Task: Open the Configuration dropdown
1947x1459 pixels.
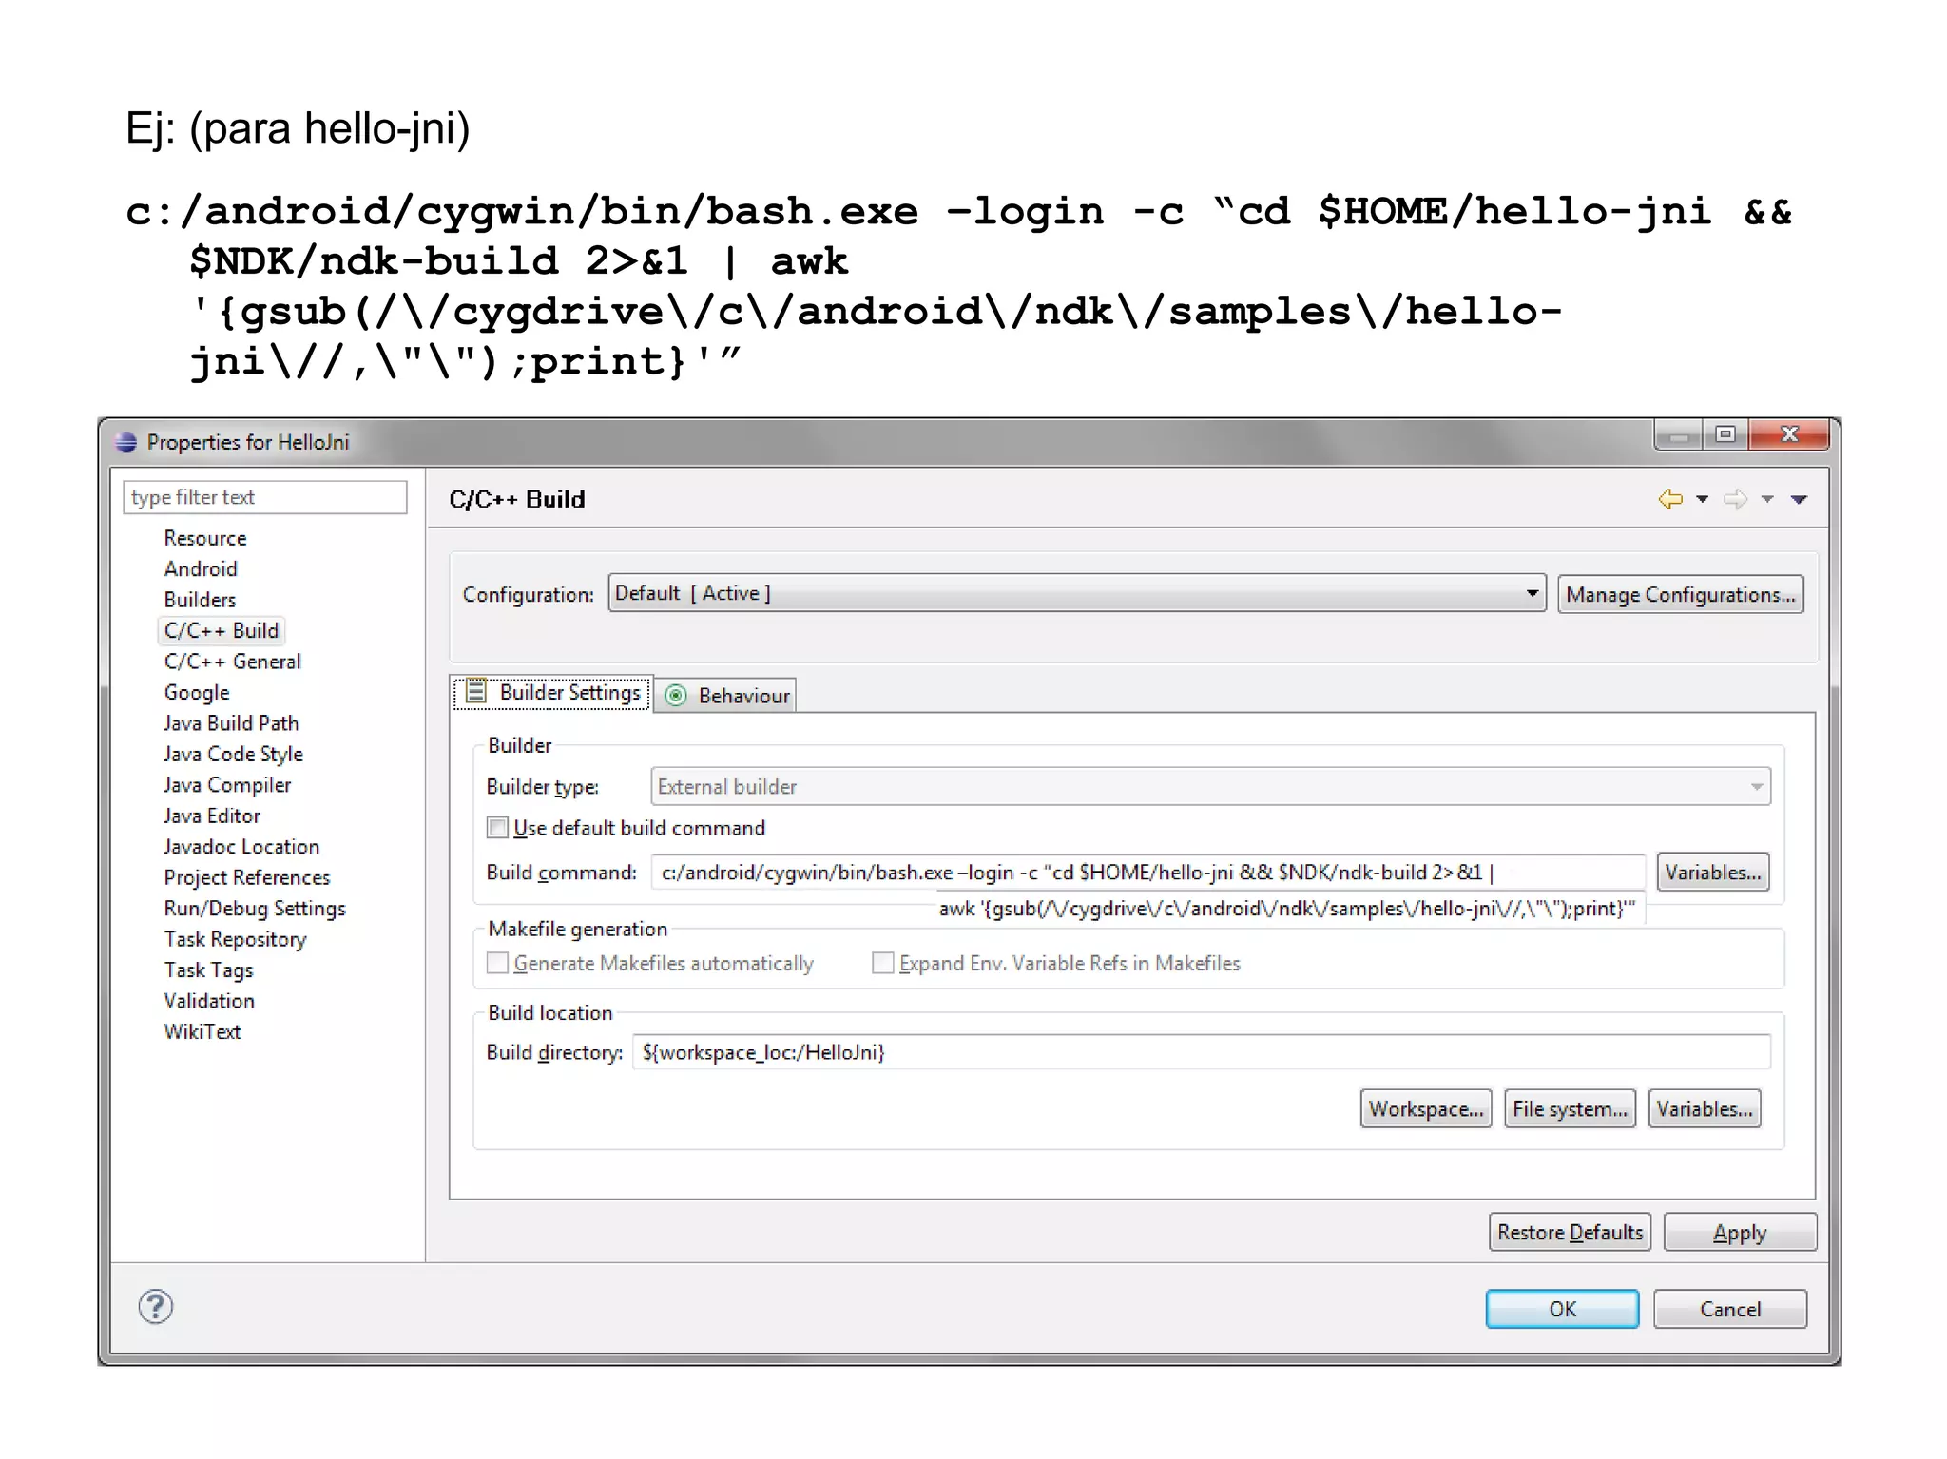Action: pyautogui.click(x=1076, y=593)
